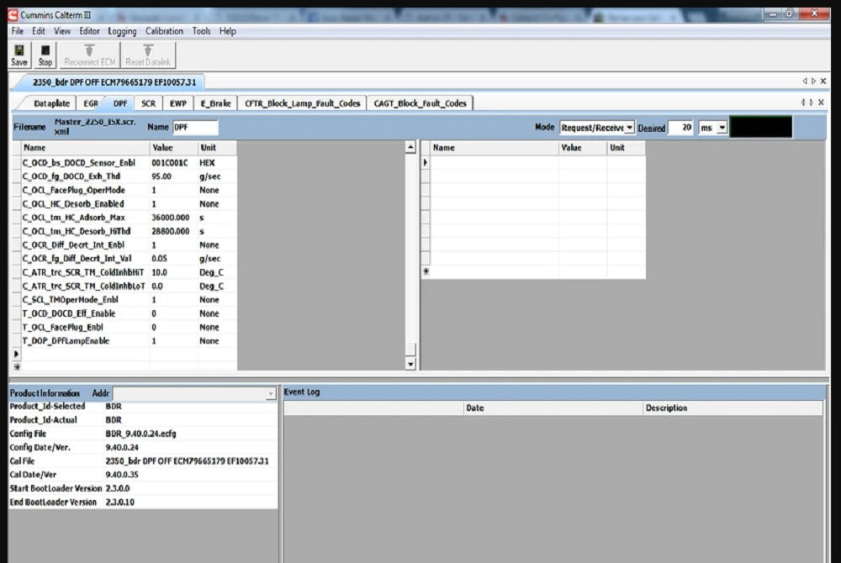Select value of T_DOP_DPFLampEnable row
Screen dimensions: 841x563
tap(172, 341)
